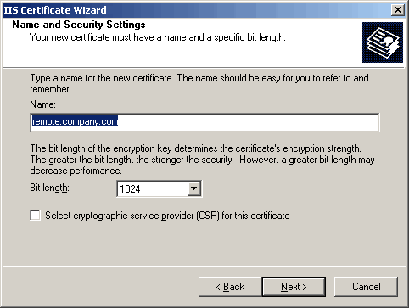Click the "decrease performance." text line
This screenshot has width=409, height=308.
click(x=76, y=171)
